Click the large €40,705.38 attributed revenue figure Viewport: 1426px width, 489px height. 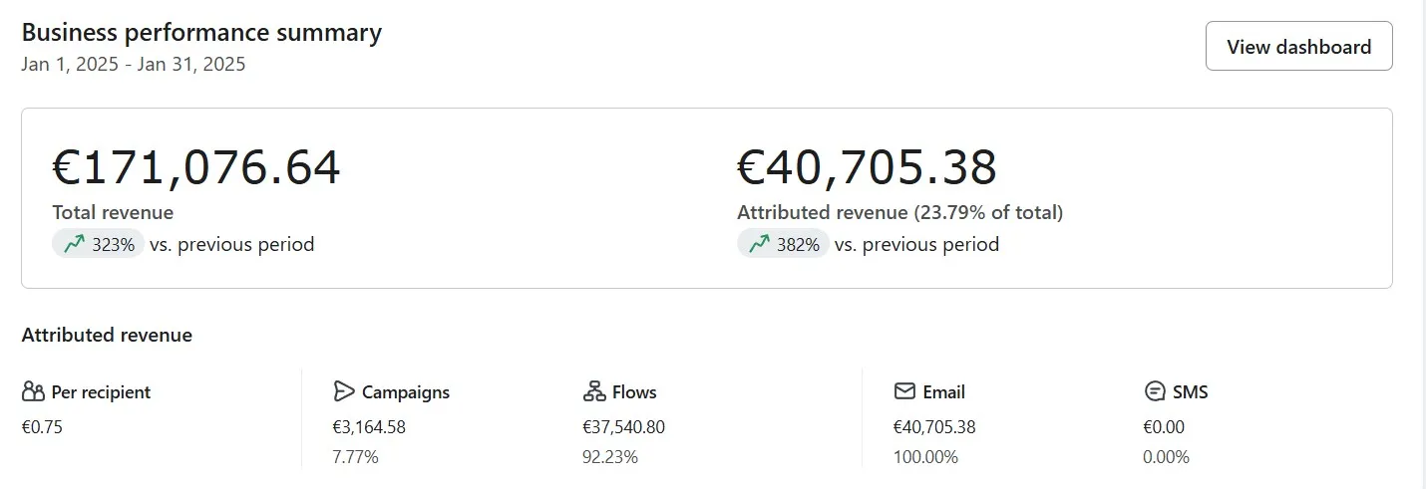click(867, 167)
